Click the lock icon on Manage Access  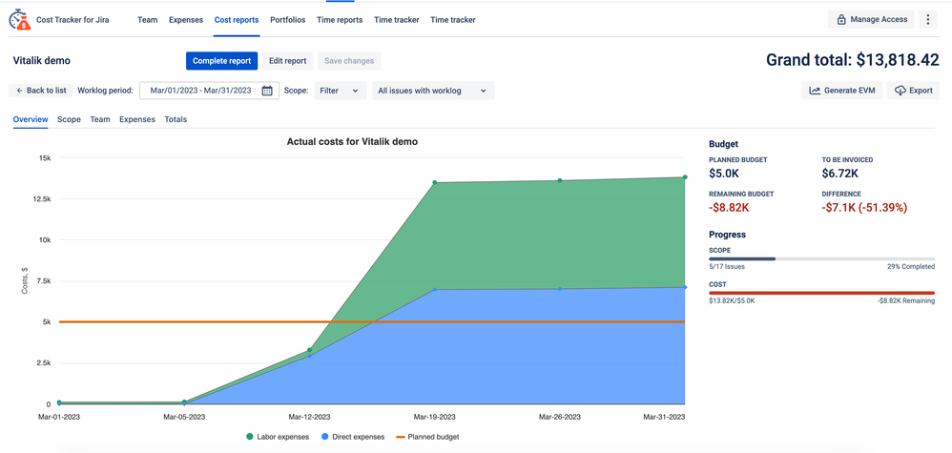coord(841,19)
